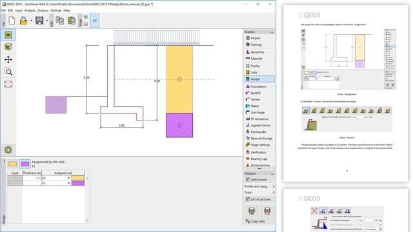The height and width of the screenshot is (232, 413).
Task: Open the Stage settings frame
Action: 259,145
